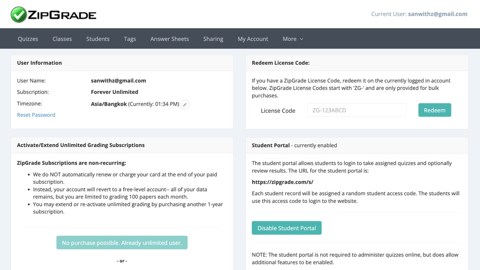
Task: Click the 'User Name:' label
Action: coord(31,81)
